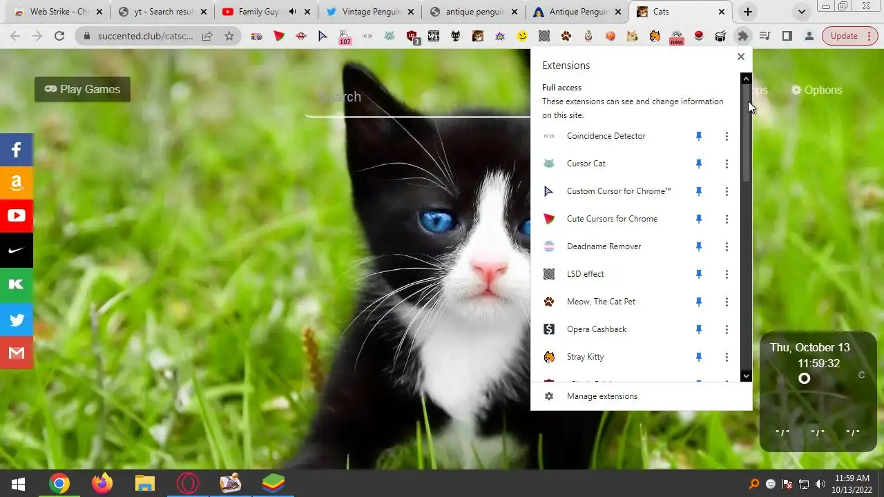Click Manage extensions
Image resolution: width=884 pixels, height=497 pixels.
(x=602, y=396)
